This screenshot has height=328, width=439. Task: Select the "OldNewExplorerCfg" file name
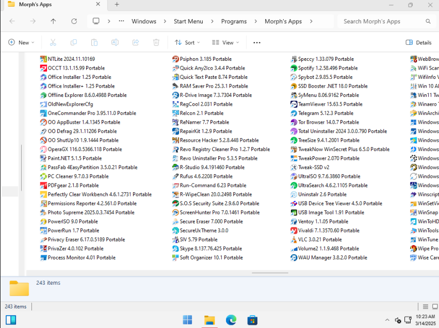tap(70, 104)
